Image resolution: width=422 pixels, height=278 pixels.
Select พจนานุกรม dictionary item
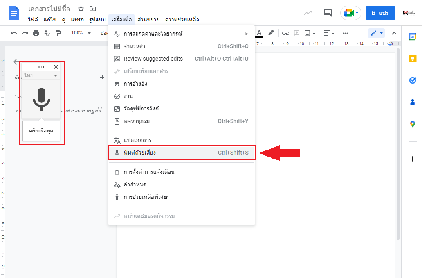182,121
